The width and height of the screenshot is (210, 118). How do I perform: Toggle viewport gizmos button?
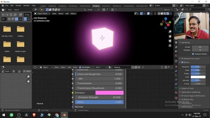coord(141,13)
